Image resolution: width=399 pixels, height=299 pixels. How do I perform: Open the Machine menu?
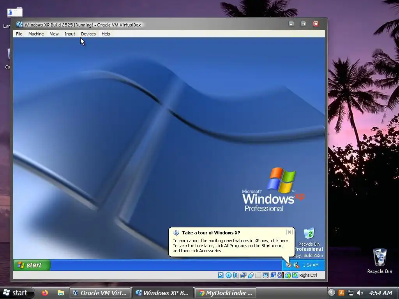tap(36, 34)
